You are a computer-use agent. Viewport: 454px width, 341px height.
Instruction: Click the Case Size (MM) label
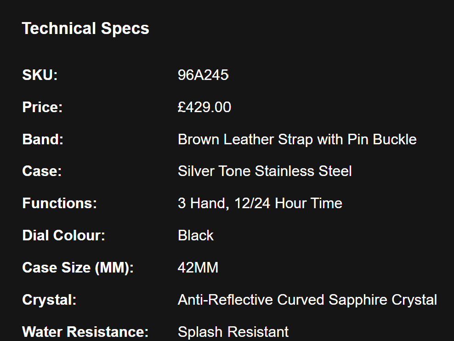pos(78,267)
